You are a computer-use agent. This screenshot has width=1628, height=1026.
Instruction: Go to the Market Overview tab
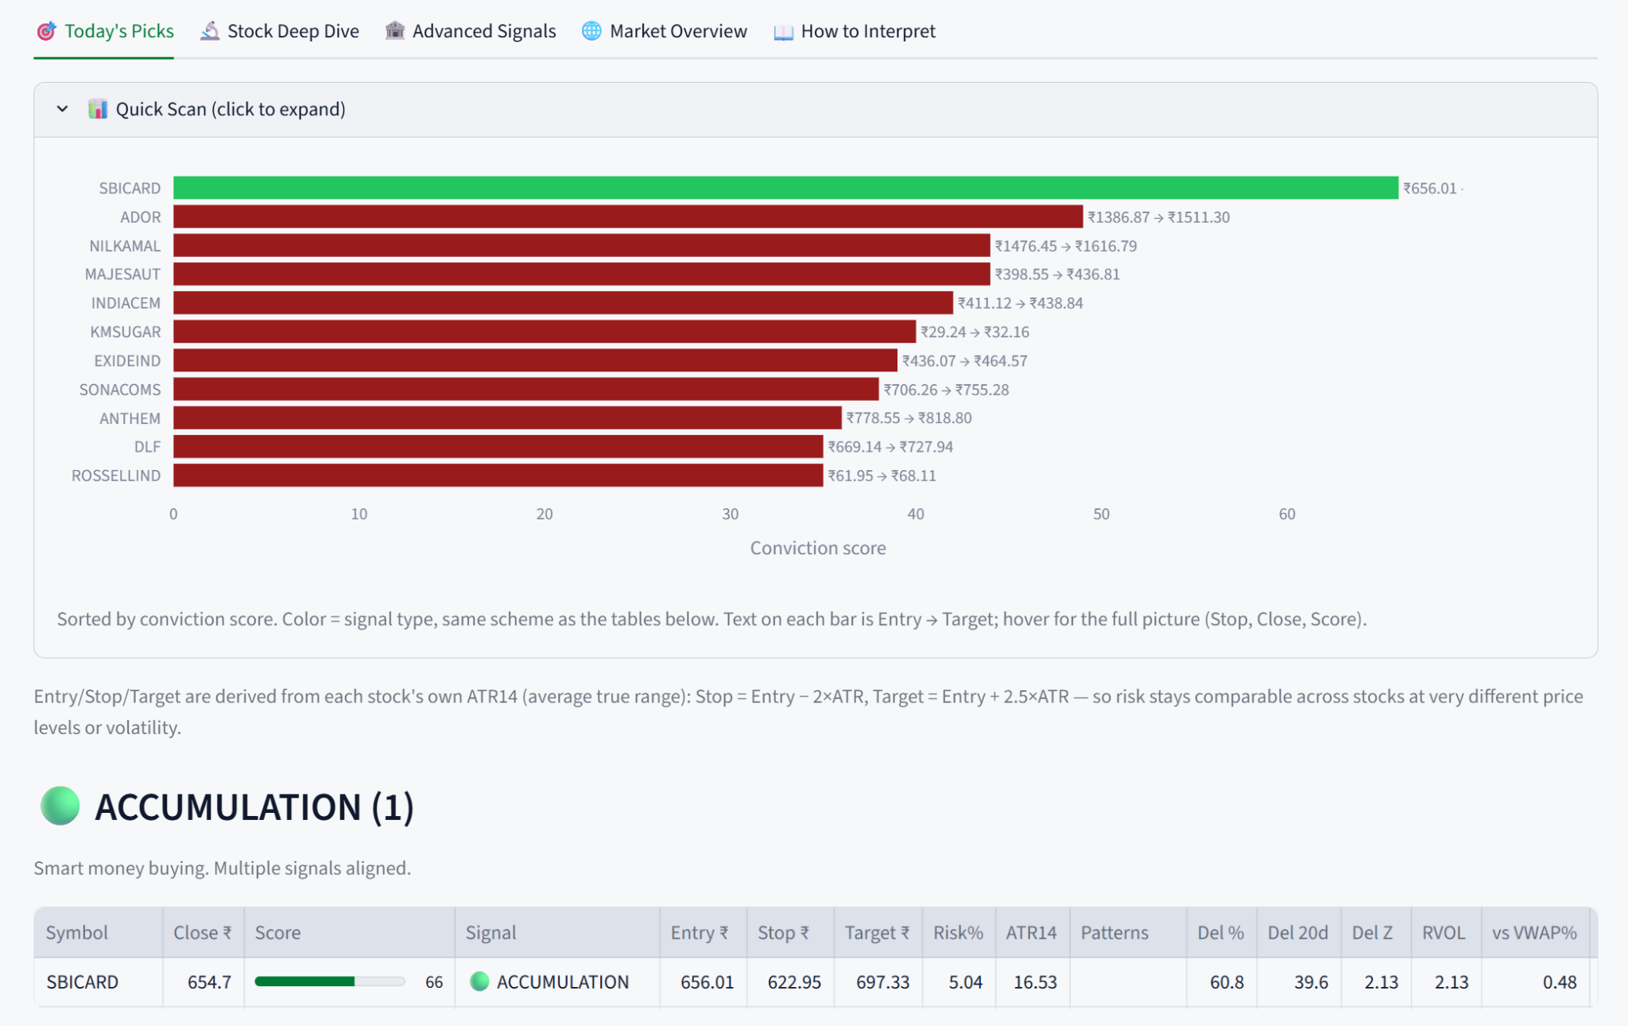point(665,31)
